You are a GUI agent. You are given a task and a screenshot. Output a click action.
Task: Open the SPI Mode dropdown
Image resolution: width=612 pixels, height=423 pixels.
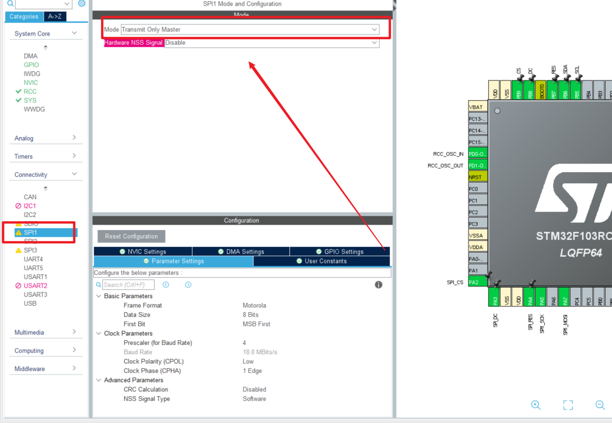pyautogui.click(x=250, y=29)
